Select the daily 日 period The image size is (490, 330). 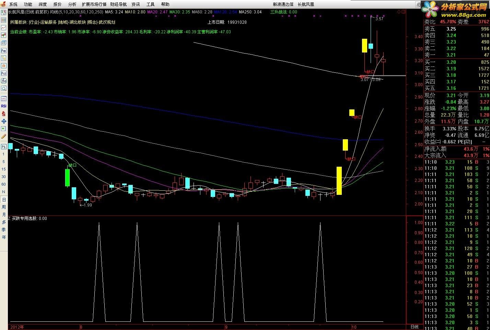click(4, 200)
